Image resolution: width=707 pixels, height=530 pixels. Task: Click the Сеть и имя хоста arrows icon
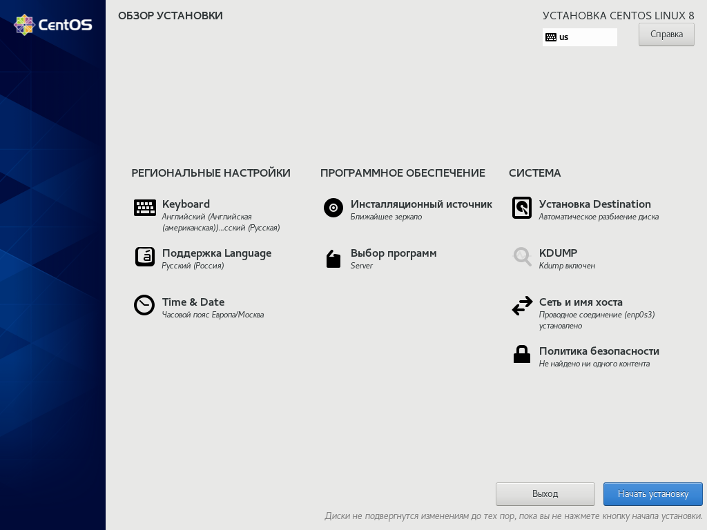522,306
